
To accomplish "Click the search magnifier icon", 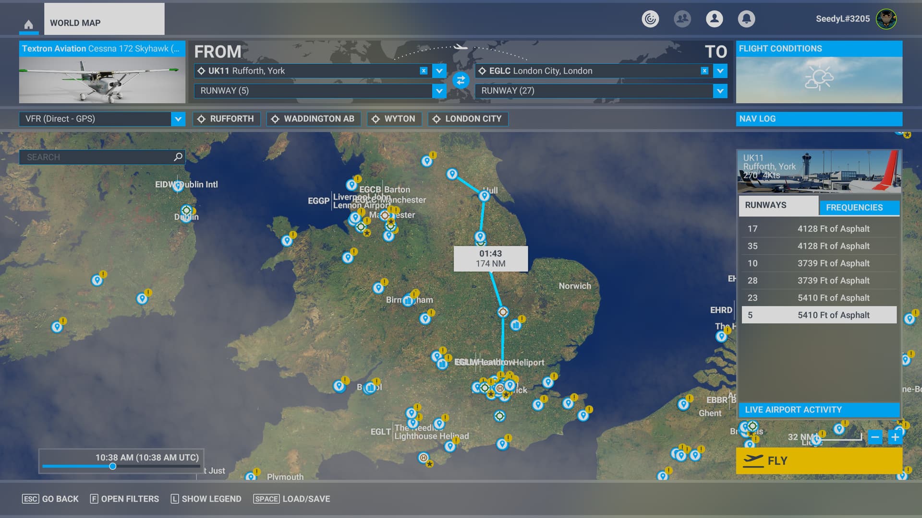I will 178,157.
